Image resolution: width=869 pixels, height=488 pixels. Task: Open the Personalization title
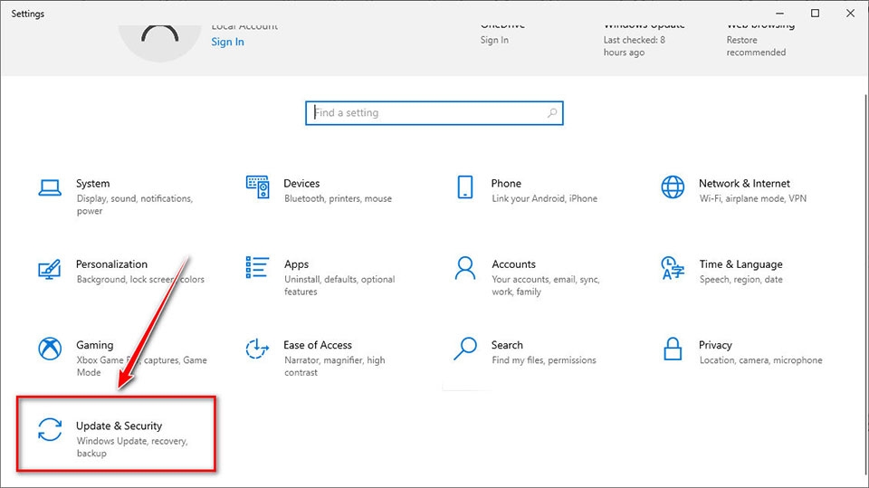point(111,264)
